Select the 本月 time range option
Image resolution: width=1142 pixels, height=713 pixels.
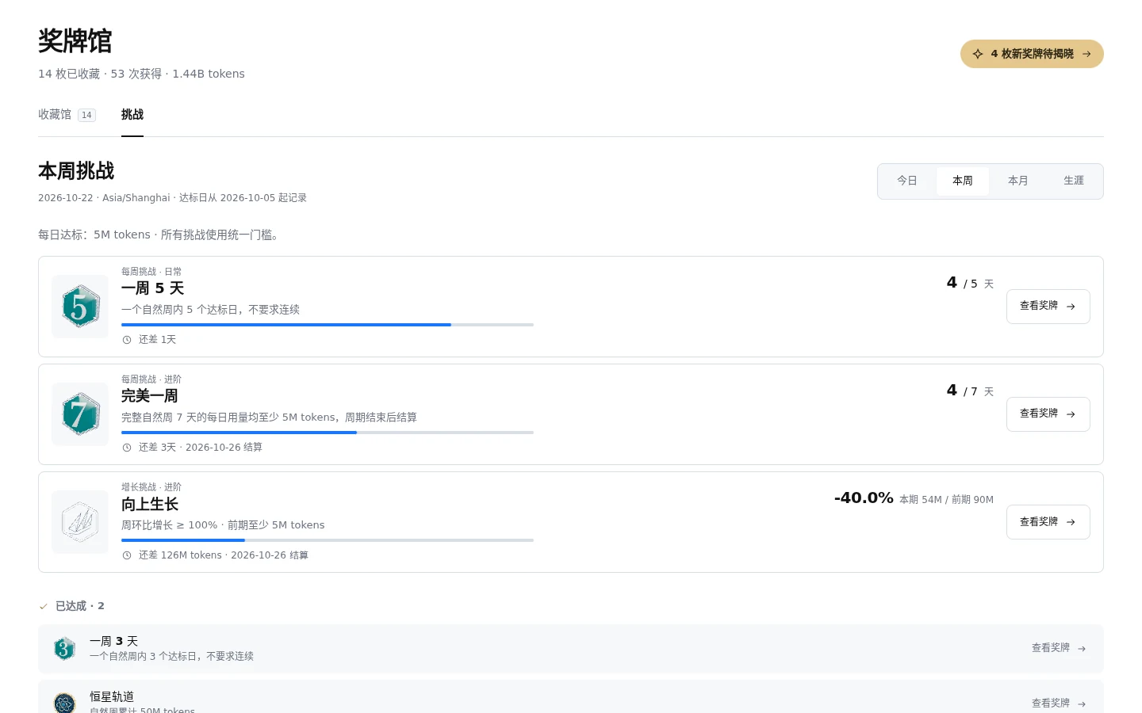pos(1018,181)
